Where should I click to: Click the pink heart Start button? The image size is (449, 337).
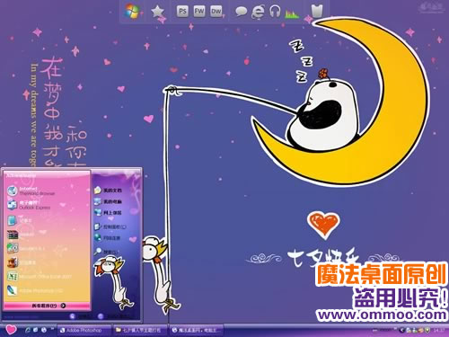pyautogui.click(x=11, y=330)
